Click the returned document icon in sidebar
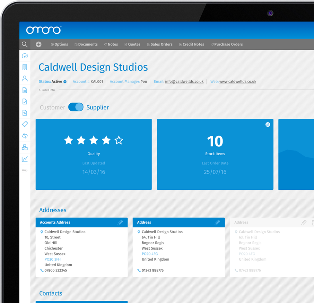 (x=25, y=113)
